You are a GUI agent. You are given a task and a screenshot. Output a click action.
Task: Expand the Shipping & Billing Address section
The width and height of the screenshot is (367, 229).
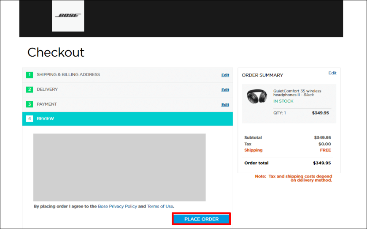click(127, 75)
